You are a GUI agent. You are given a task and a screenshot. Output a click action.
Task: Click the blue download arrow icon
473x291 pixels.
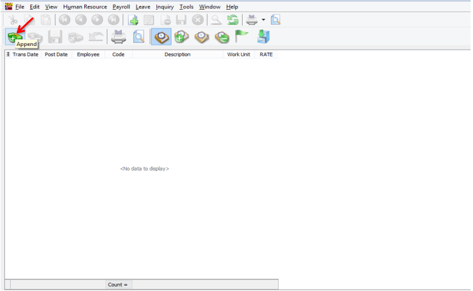(x=263, y=37)
